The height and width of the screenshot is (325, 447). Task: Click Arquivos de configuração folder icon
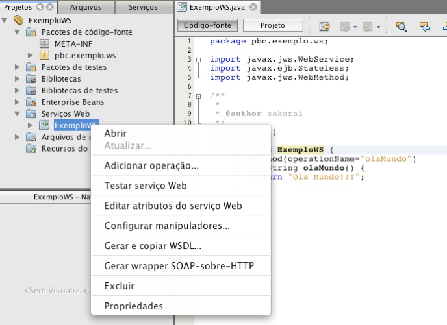tap(31, 137)
